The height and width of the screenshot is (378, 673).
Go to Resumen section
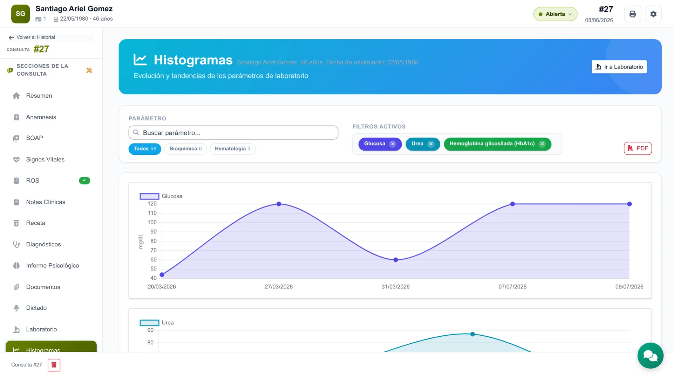coord(51,96)
